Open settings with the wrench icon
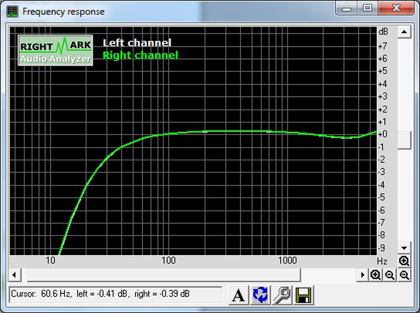 pos(282,295)
